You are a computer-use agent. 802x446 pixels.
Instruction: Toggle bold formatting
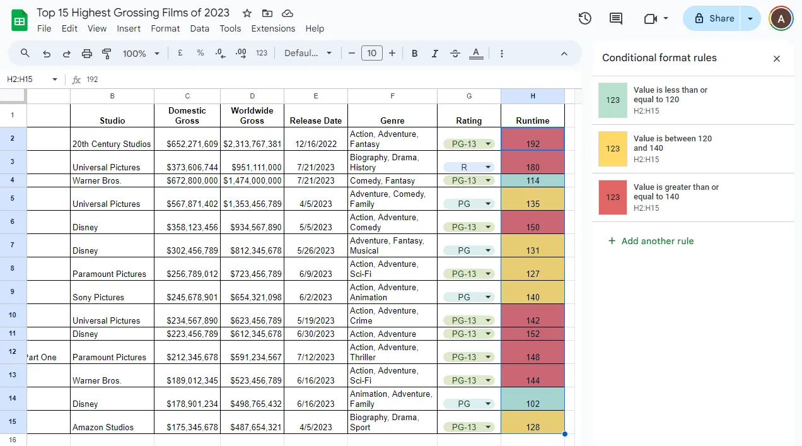coord(415,54)
